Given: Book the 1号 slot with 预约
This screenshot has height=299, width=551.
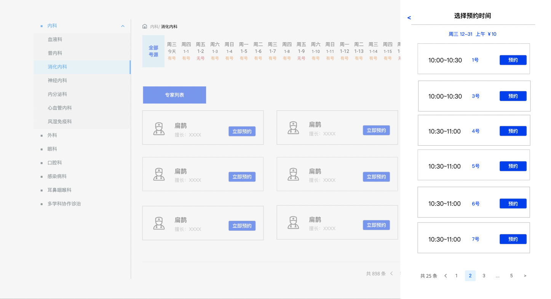Looking at the screenshot, I should pyautogui.click(x=513, y=60).
